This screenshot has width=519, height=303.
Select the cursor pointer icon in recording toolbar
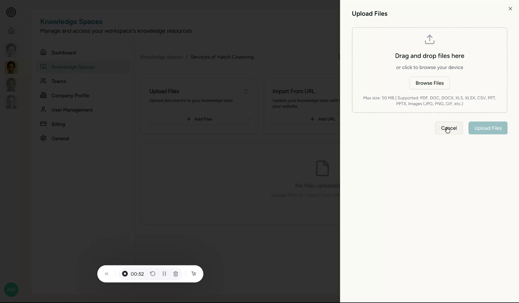coord(194,274)
